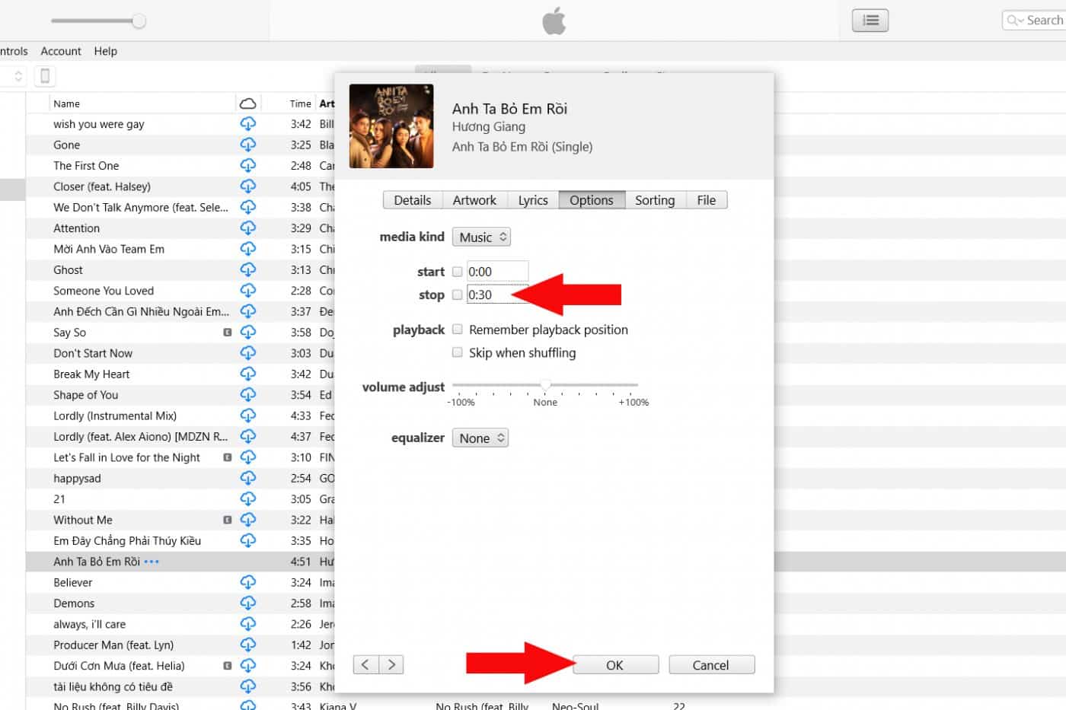Click the stop time input field
The width and height of the screenshot is (1066, 710).
496,295
